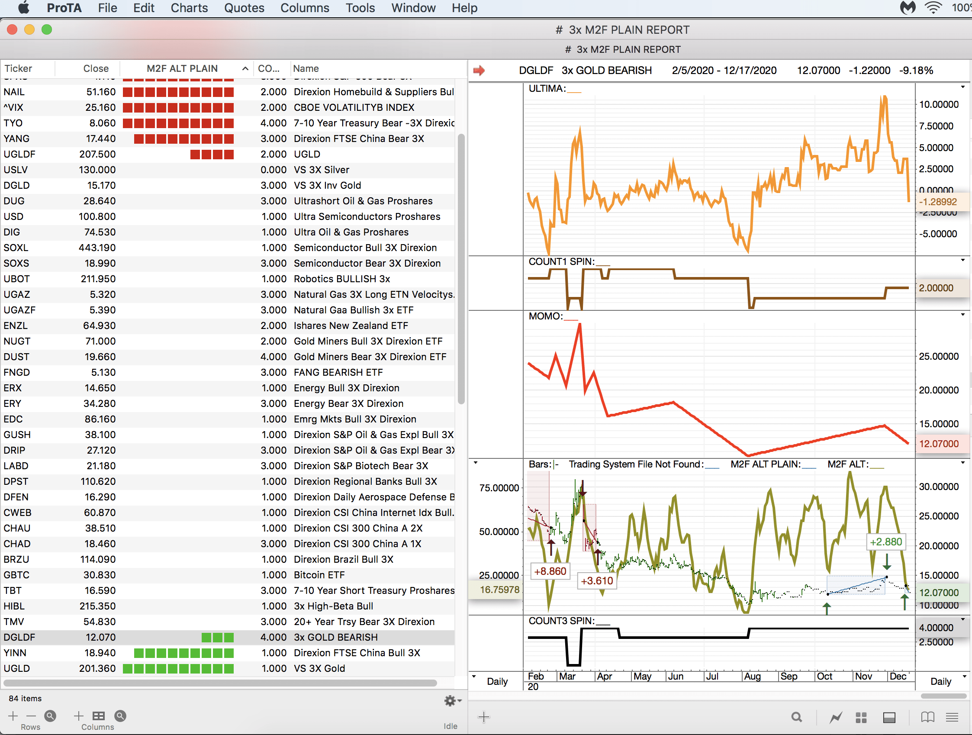Click the +8.860 trade label on chart
Screen dimensions: 972x735
(x=550, y=571)
